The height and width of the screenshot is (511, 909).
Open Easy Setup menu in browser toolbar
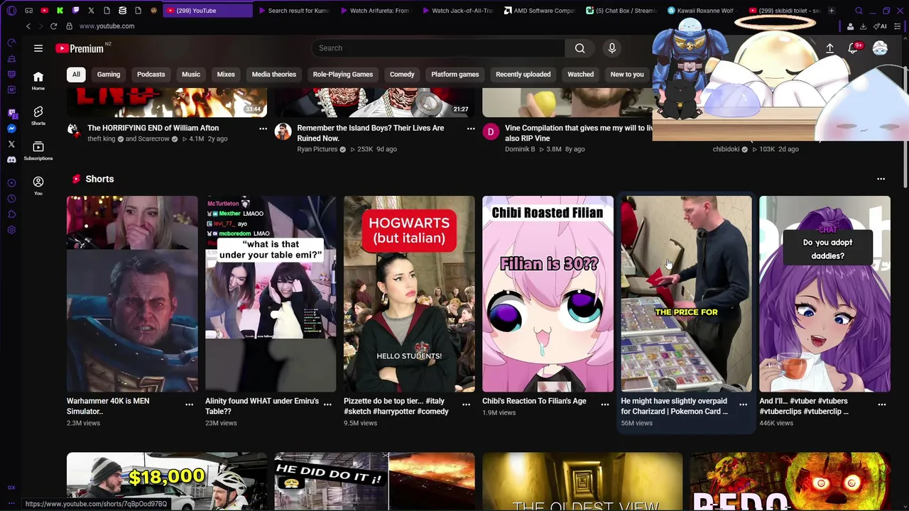point(898,26)
